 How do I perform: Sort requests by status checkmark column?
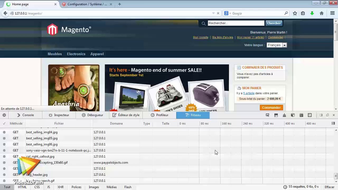point(4,123)
